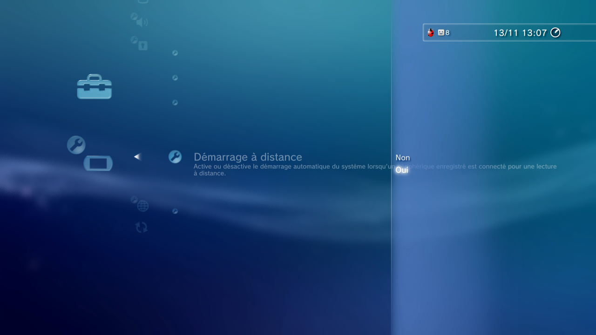Viewport: 596px width, 335px height.
Task: Click the 13/11 13:07 date and time
Action: pyautogui.click(x=520, y=33)
